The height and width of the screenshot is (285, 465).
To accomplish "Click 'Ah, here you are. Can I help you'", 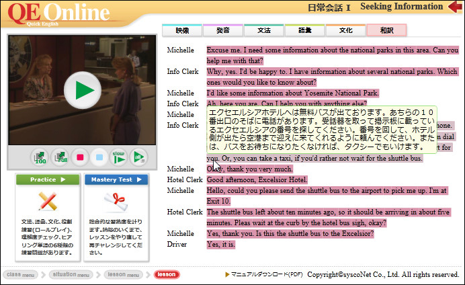I will click(x=287, y=103).
